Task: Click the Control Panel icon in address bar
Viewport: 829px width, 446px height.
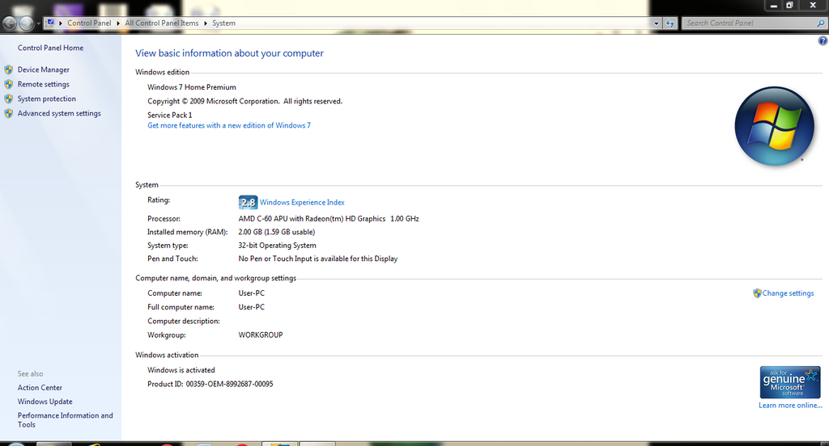Action: click(x=49, y=23)
